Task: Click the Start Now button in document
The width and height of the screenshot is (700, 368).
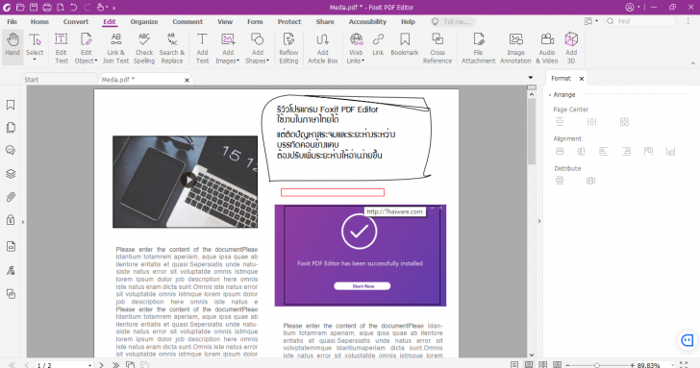Action: pyautogui.click(x=362, y=286)
